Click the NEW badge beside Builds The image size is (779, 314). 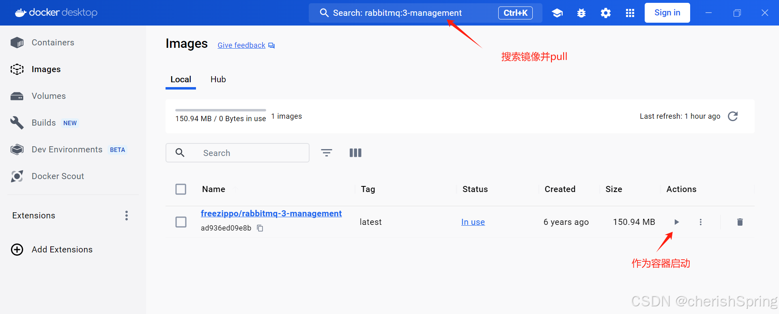[70, 123]
